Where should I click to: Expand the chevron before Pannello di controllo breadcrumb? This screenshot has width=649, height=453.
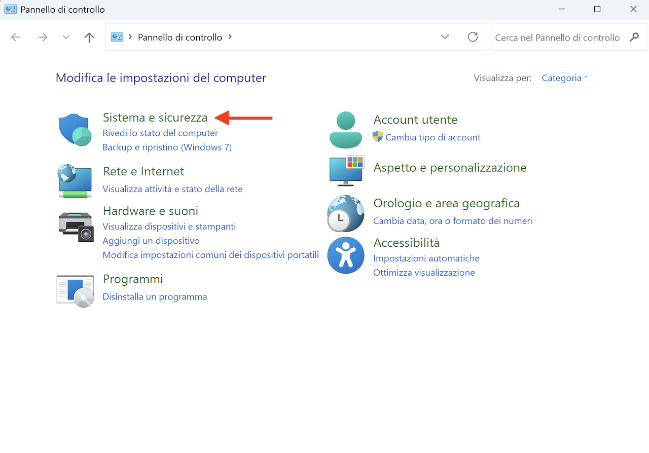[131, 37]
